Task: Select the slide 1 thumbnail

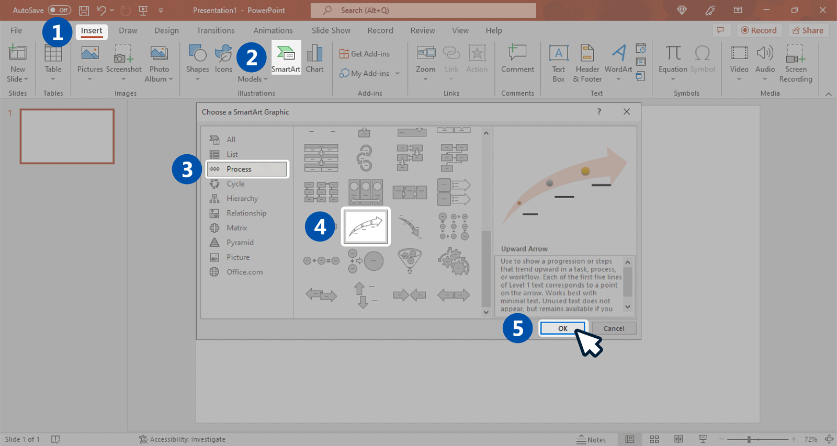Action: [67, 136]
